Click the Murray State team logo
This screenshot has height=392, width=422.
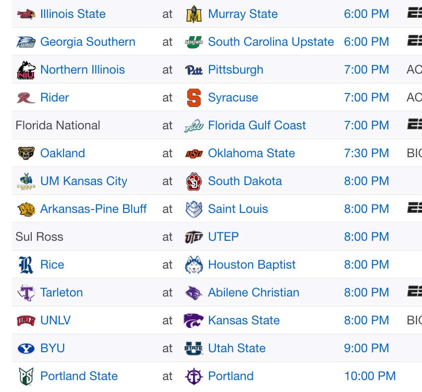coord(194,14)
